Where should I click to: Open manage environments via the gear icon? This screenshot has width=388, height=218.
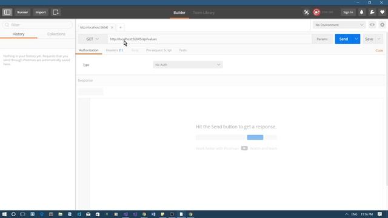383,25
